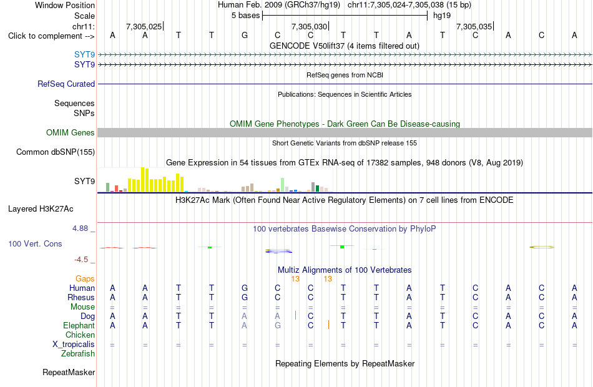Open the Common dbSNP(155) track label
Image resolution: width=593 pixels, height=387 pixels.
click(x=55, y=152)
